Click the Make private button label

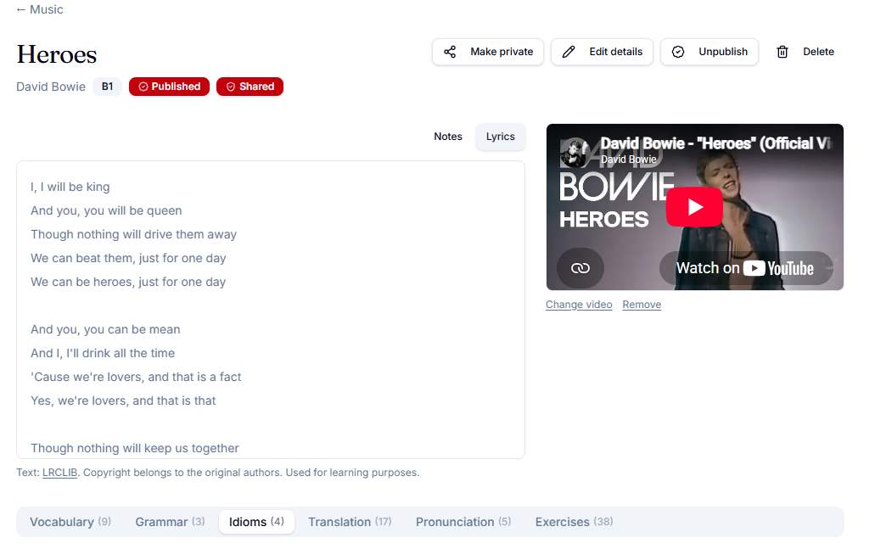point(502,52)
